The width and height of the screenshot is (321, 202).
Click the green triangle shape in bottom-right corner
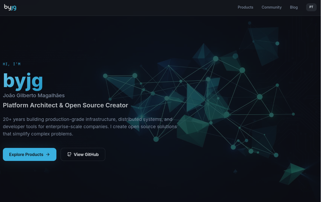[292, 173]
